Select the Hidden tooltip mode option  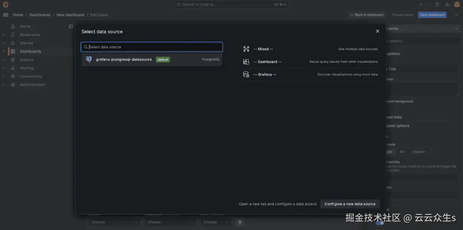pyautogui.click(x=419, y=152)
